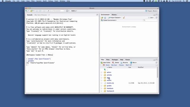
Task: Switch to the History tab
Action: pyautogui.click(x=114, y=15)
